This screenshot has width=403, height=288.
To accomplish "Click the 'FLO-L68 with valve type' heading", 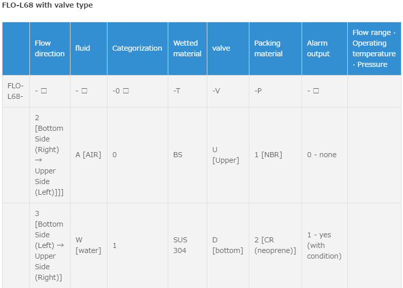I will click(48, 5).
